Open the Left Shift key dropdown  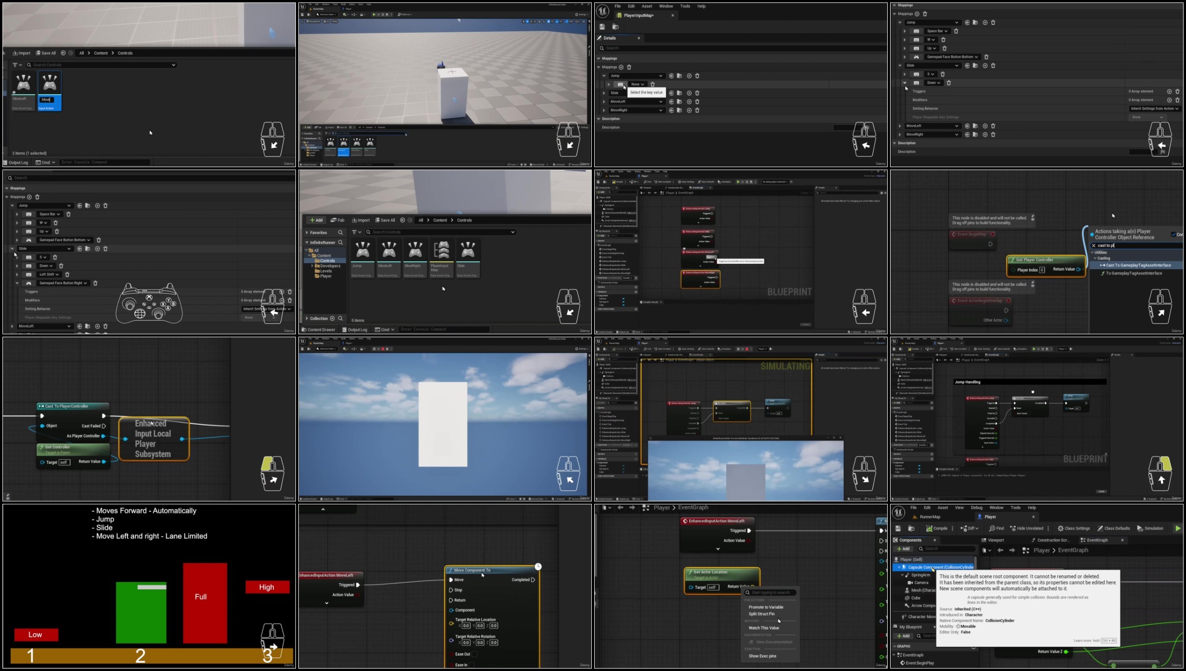[49, 275]
